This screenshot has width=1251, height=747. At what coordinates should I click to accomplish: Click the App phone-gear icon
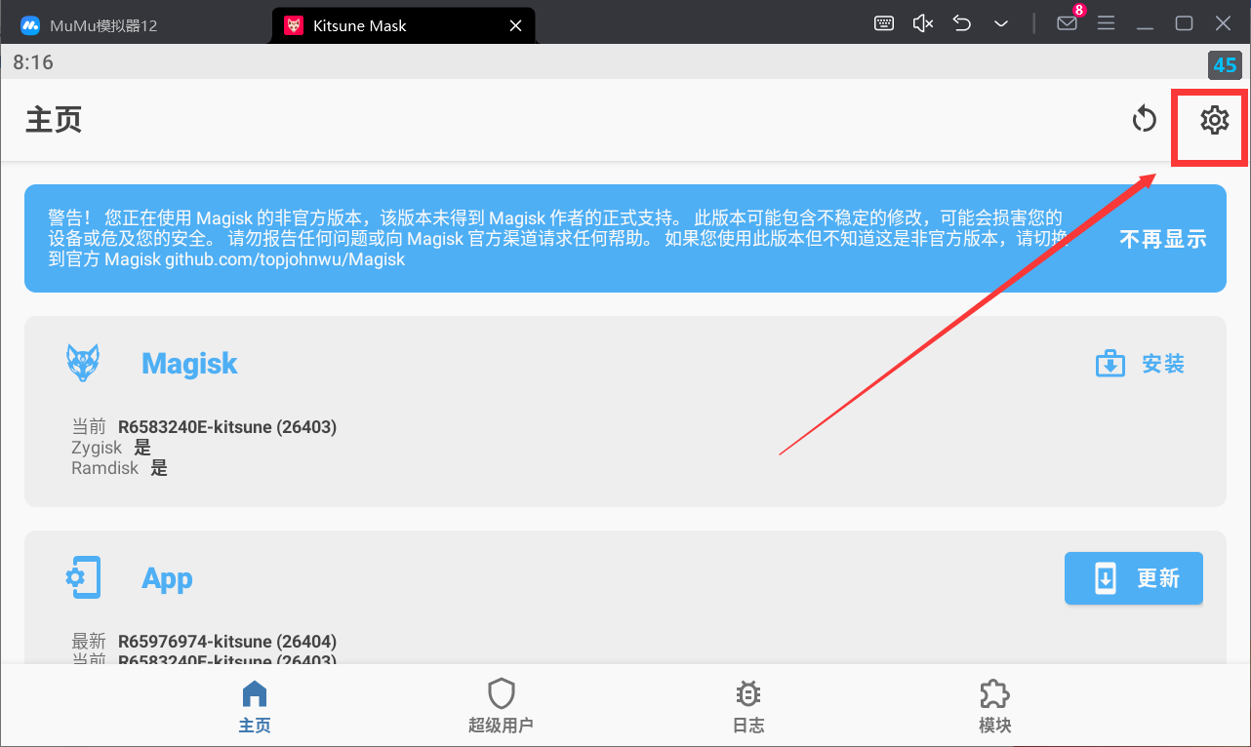pos(83,577)
